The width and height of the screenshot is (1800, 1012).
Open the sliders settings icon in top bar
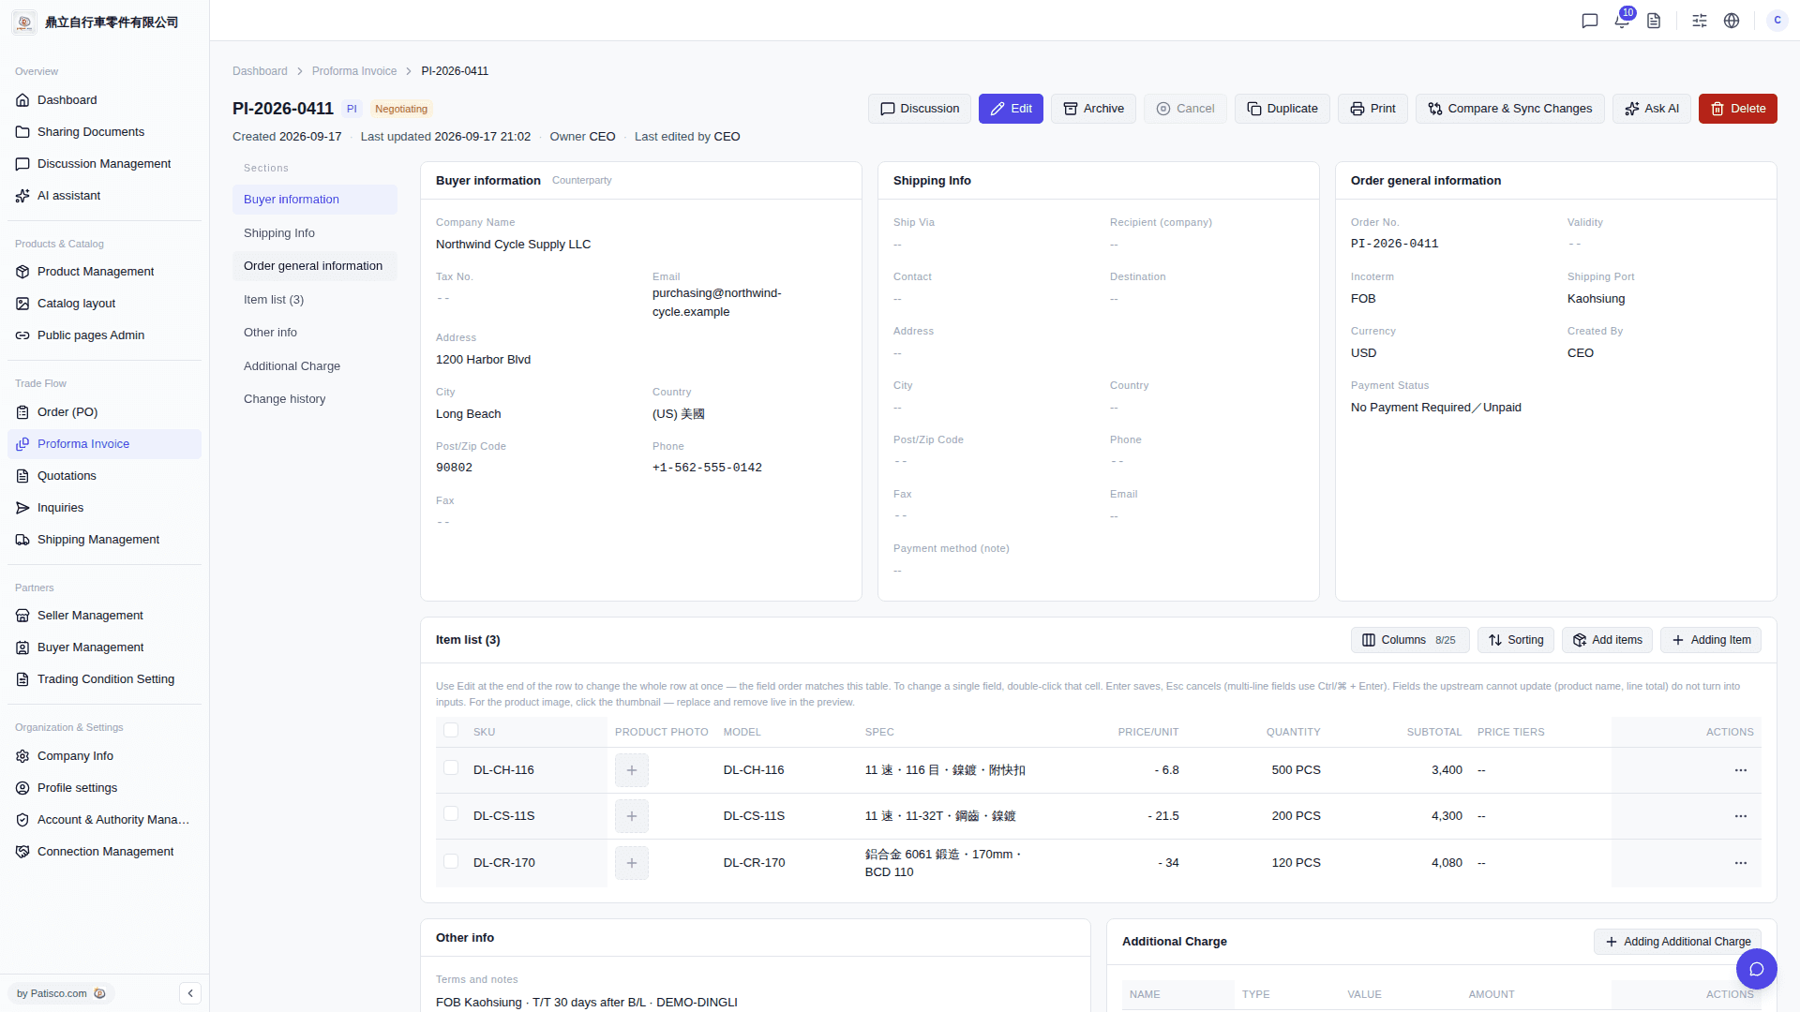coord(1700,21)
